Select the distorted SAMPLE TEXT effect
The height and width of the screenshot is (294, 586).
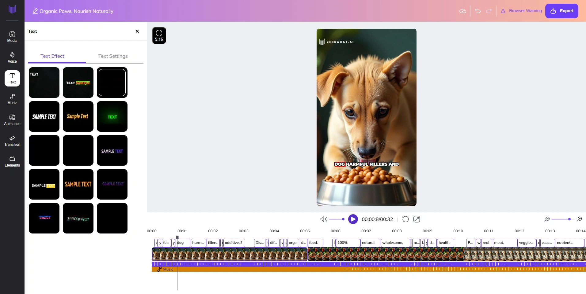pos(78,218)
